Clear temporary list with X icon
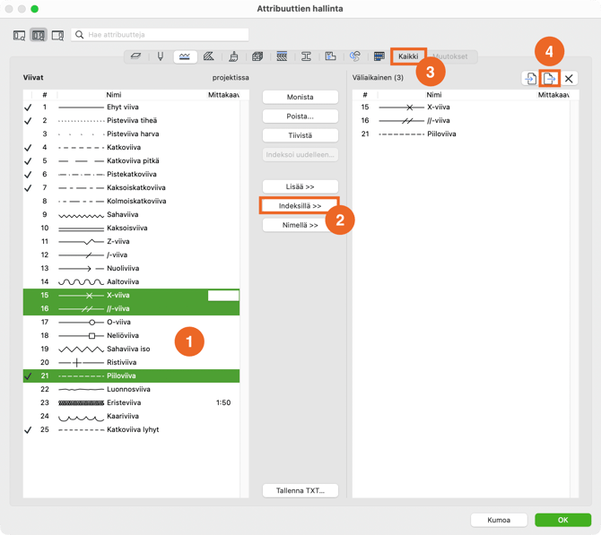This screenshot has width=601, height=535. [570, 79]
